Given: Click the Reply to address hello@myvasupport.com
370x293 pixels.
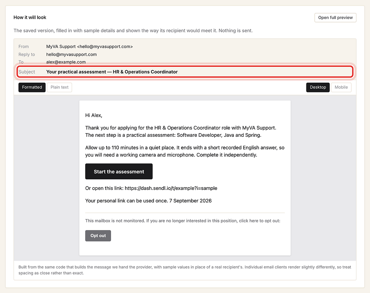Looking at the screenshot, I should coord(72,54).
